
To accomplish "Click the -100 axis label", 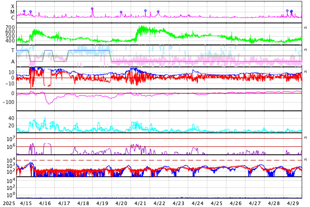I will pyautogui.click(x=8, y=102).
